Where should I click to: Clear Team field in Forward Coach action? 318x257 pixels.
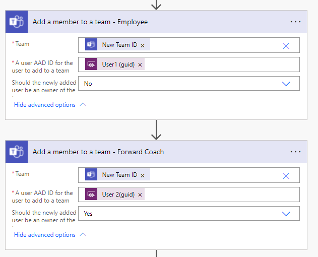click(x=286, y=175)
